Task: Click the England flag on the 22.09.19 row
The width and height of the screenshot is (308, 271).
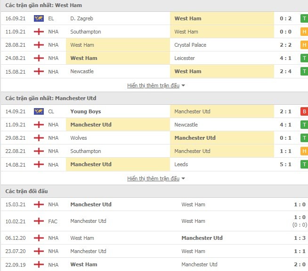Action: point(39,264)
